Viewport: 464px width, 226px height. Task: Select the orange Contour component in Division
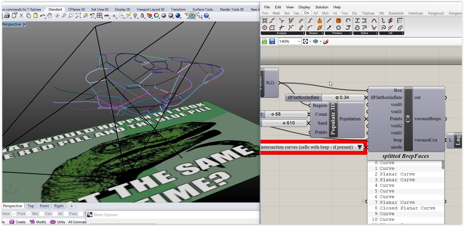tap(319, 21)
